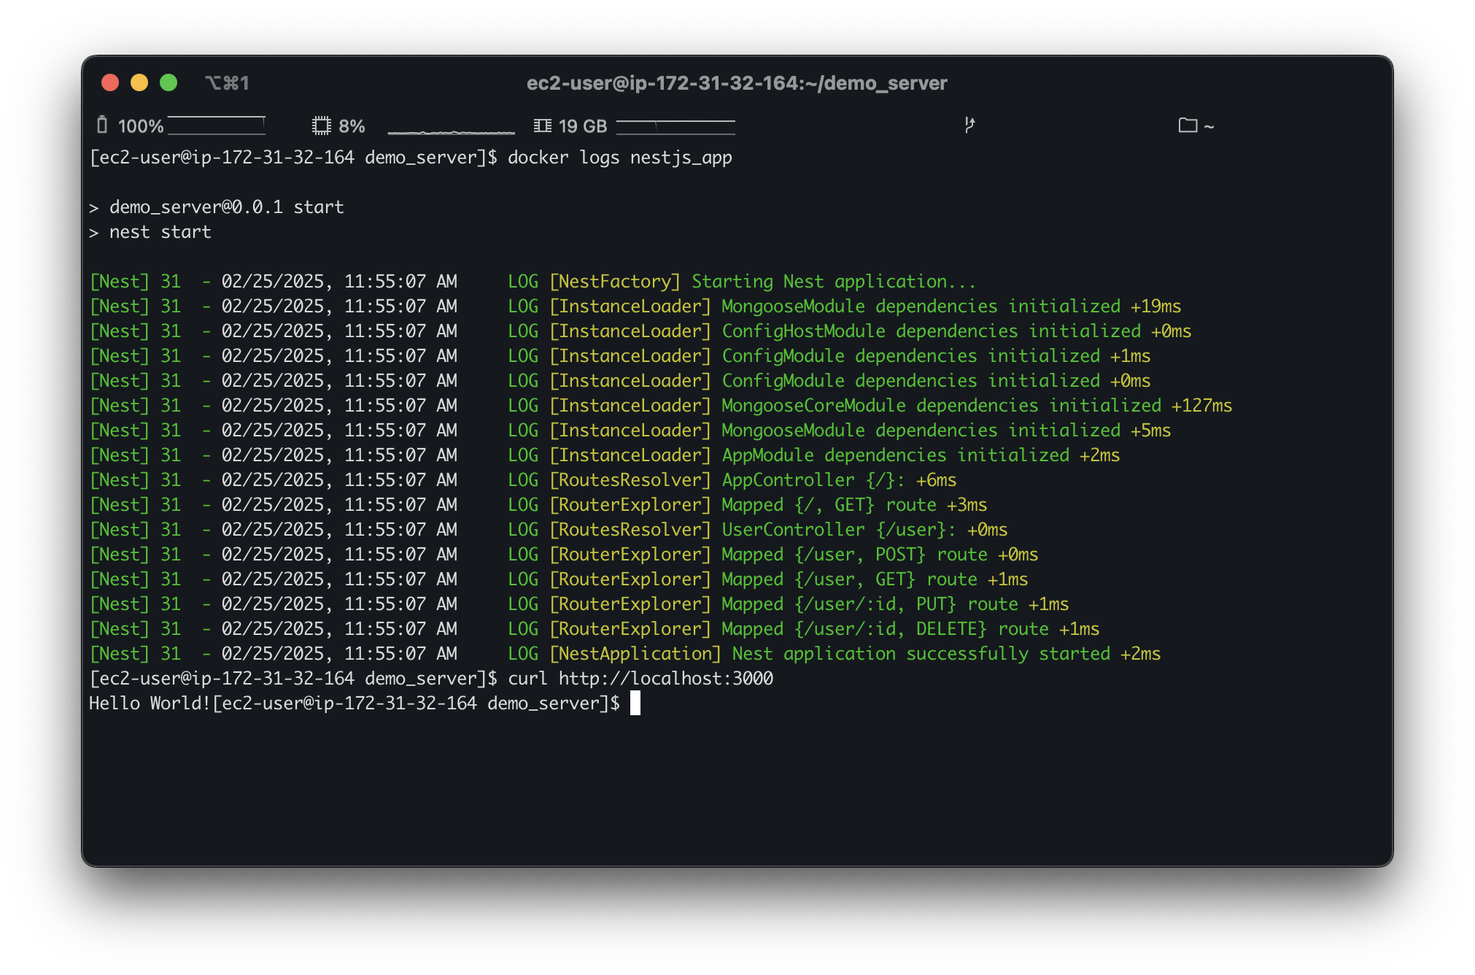Click the battery icon in status bar
The height and width of the screenshot is (975, 1475).
[x=102, y=126]
